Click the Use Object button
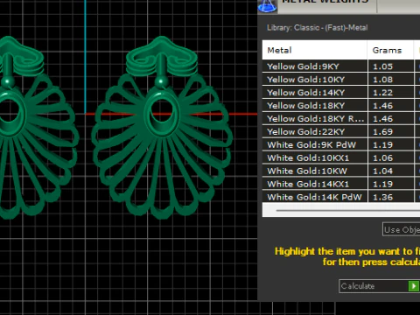 coord(402,229)
